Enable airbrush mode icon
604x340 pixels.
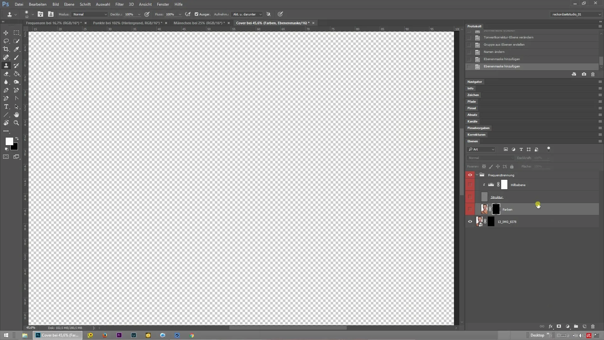(188, 14)
